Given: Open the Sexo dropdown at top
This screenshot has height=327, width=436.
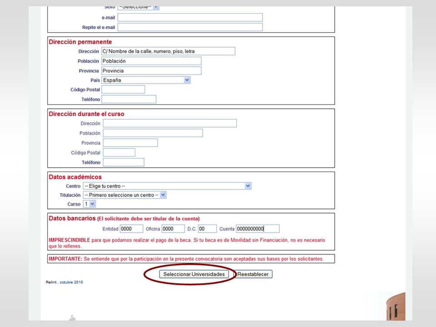Looking at the screenshot, I should 138,8.
